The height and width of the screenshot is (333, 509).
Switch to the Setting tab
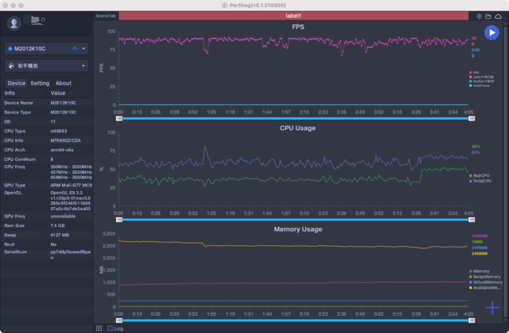point(40,83)
